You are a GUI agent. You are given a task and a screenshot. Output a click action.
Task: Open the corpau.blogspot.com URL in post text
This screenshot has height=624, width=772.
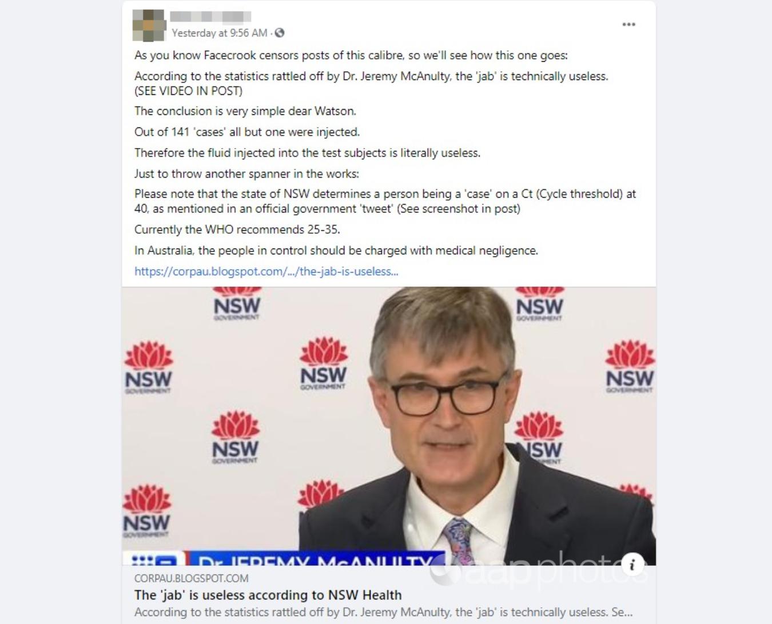point(266,271)
